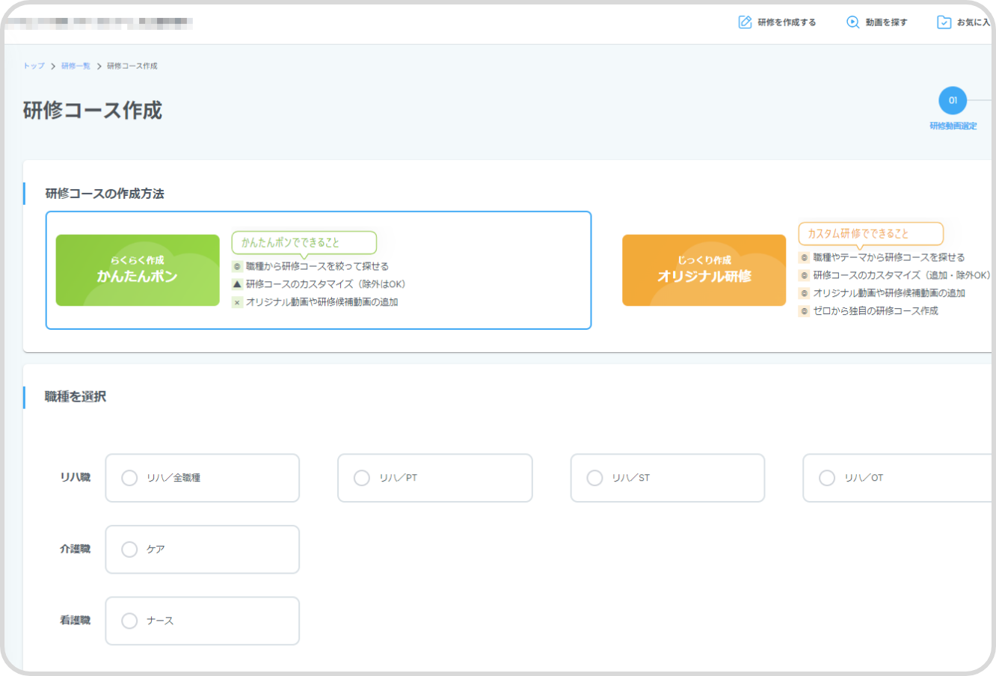996x676 pixels.
Task: Click the 看護職 row label
Action: pyautogui.click(x=76, y=620)
